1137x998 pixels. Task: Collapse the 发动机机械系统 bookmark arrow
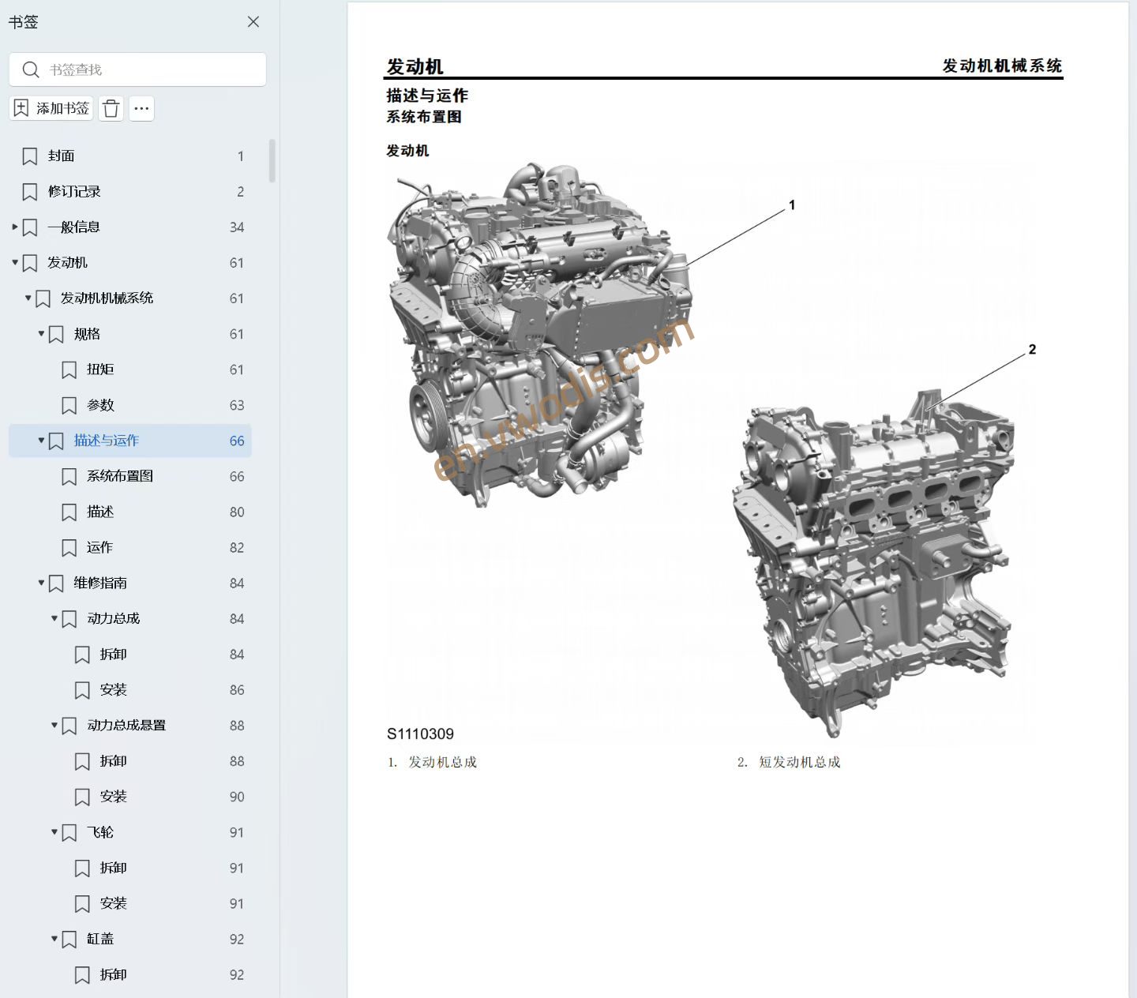28,298
